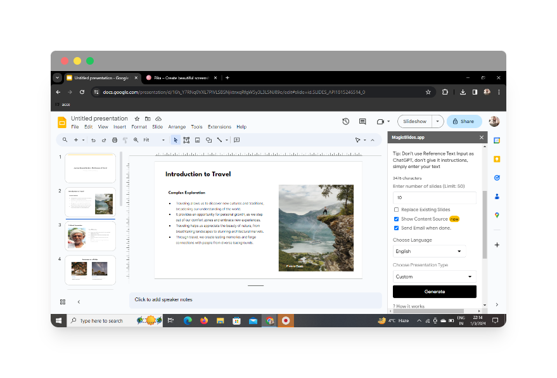
Task: Print the presentation
Action: pos(115,140)
